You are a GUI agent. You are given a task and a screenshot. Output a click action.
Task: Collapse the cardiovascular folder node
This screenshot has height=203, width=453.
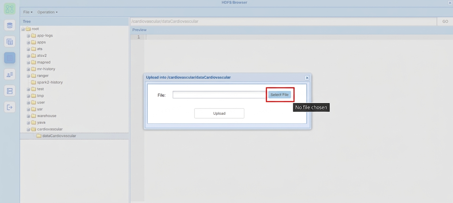click(28, 129)
